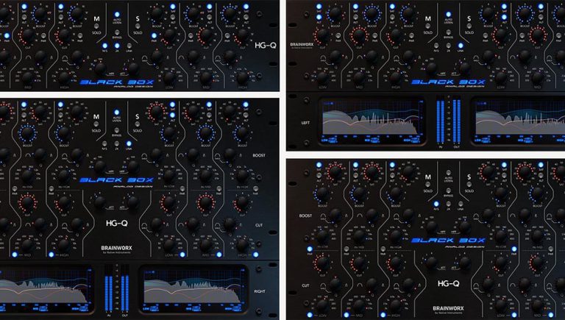Disable M/S mode in top-left panel
Screen dimensions: 565x320
pos(104,46)
